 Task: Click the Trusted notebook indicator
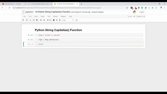click(130, 16)
